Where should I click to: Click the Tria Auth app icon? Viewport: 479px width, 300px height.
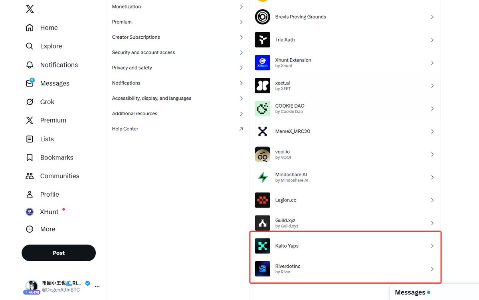coord(263,40)
